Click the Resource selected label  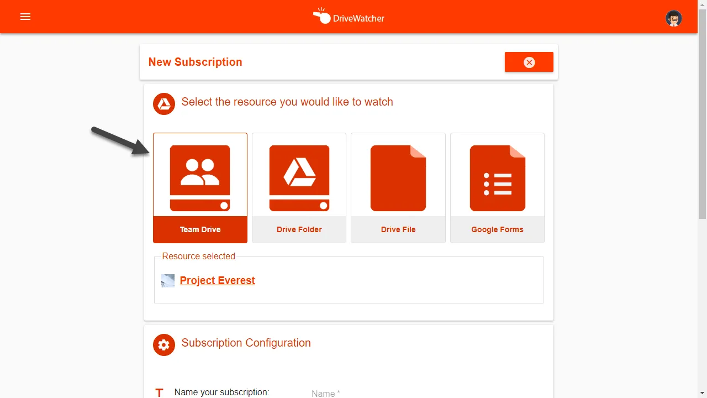click(199, 256)
